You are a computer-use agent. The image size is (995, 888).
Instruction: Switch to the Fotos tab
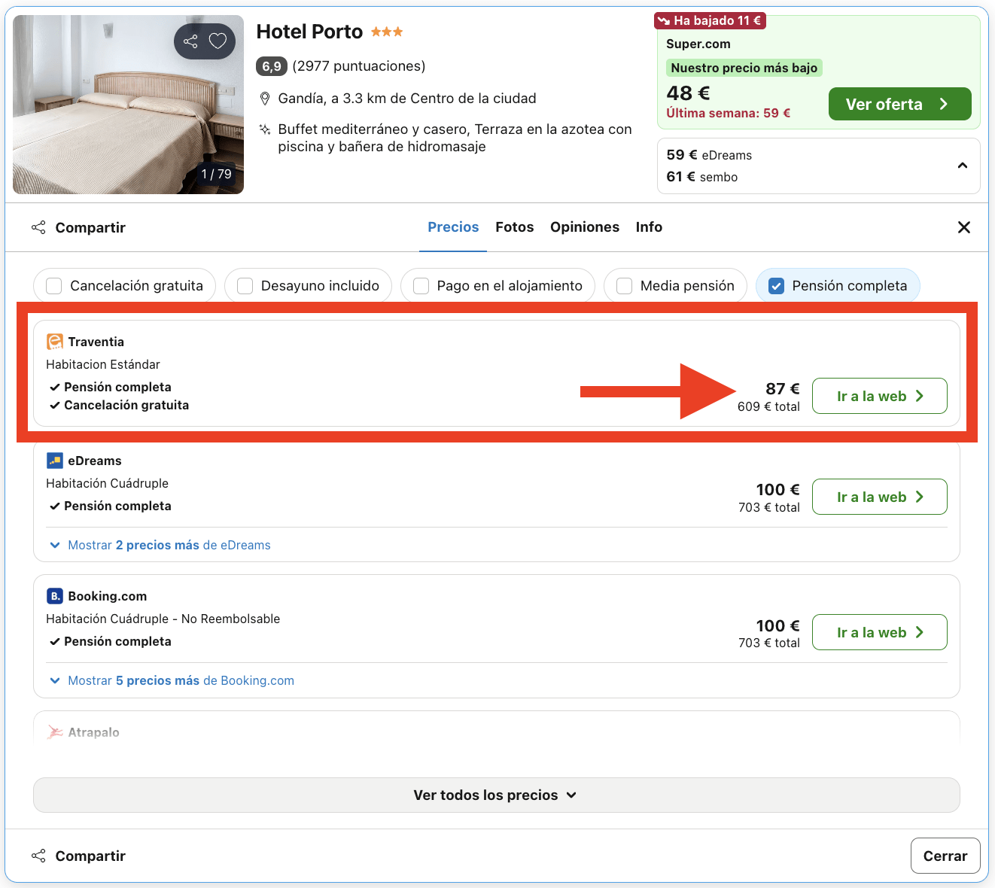(514, 227)
